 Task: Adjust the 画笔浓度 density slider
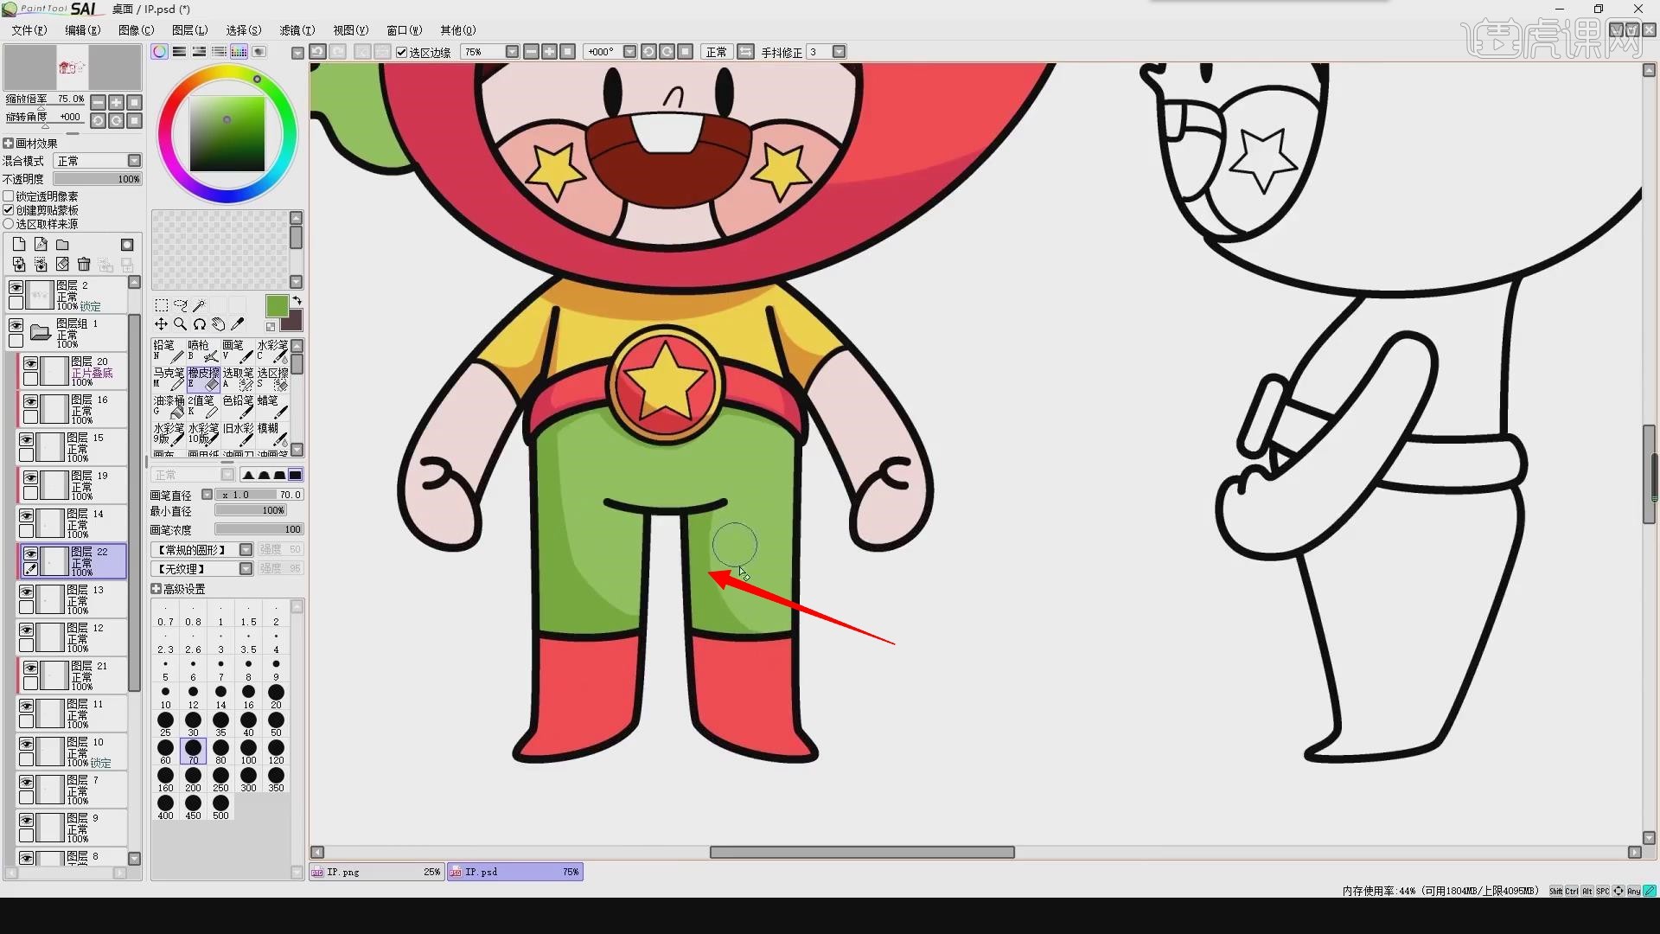click(259, 529)
